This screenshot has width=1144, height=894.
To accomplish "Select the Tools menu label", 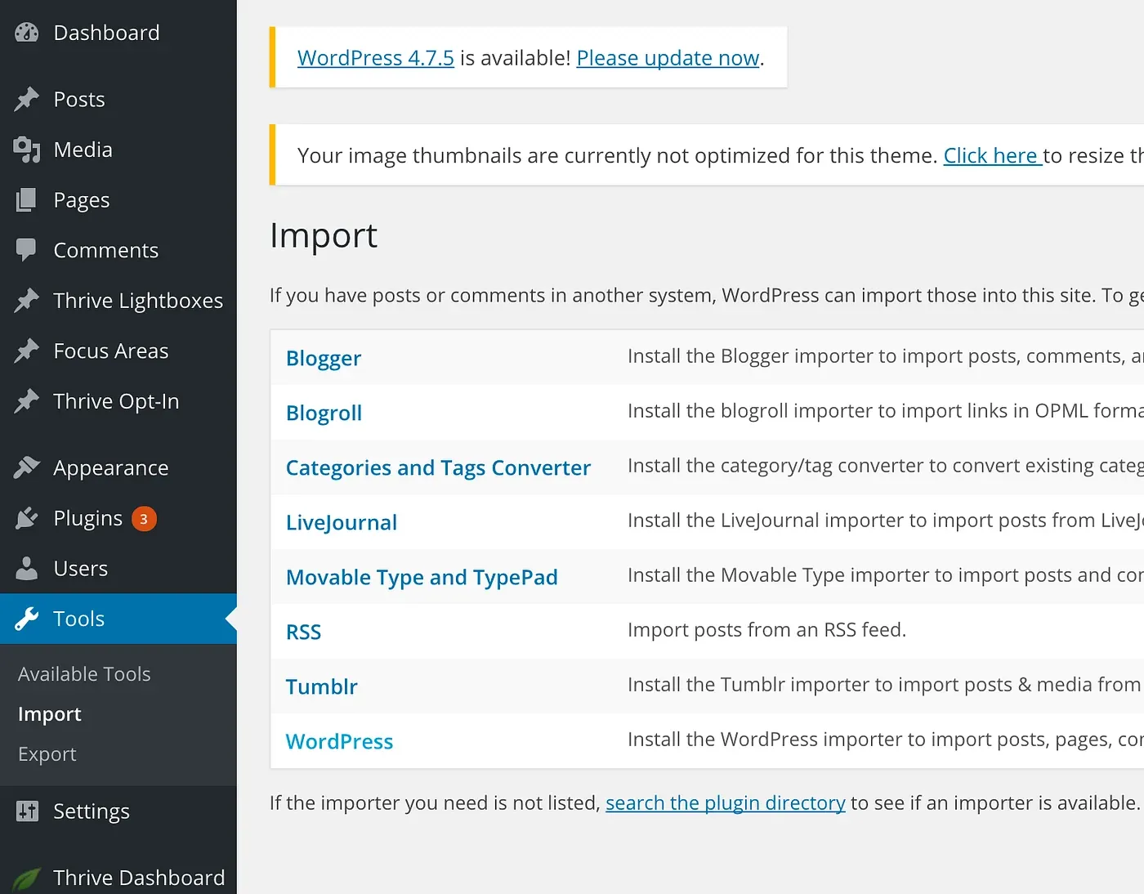I will click(x=79, y=619).
